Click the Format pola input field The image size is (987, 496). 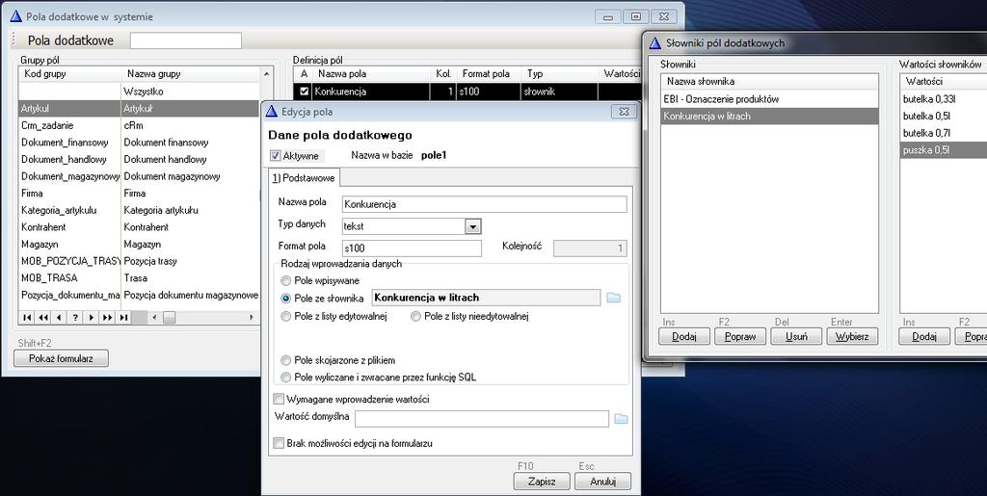tap(412, 248)
